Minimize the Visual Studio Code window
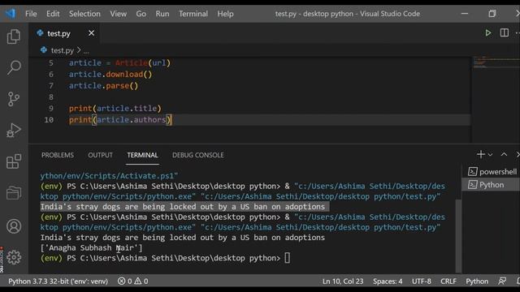This screenshot has width=520, height=292. click(465, 14)
